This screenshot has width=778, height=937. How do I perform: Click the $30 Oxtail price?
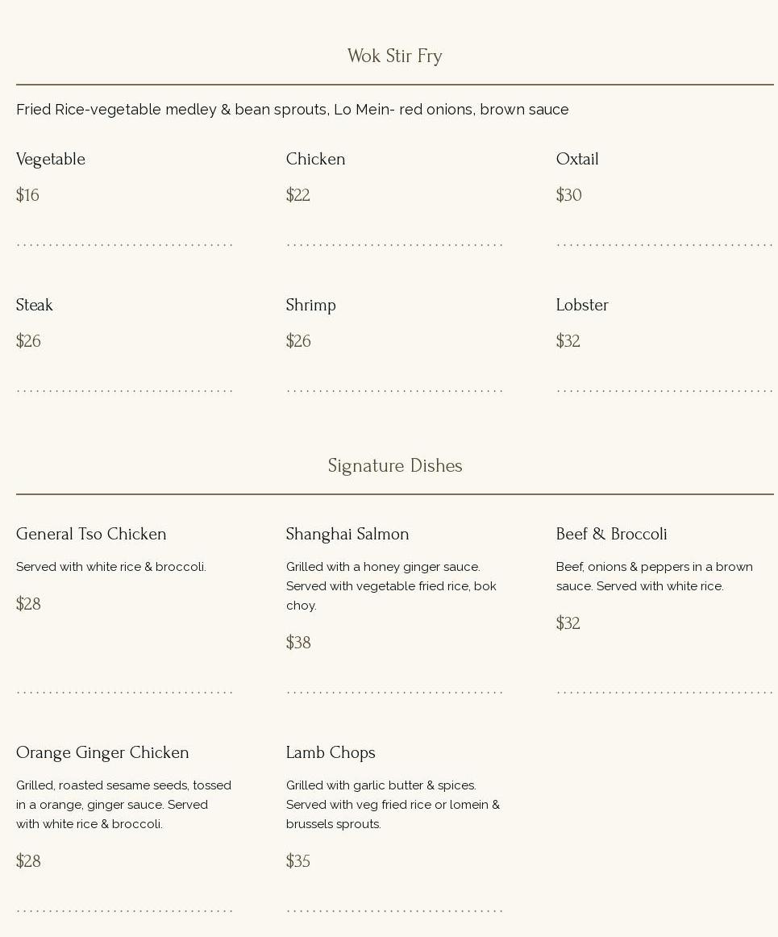coord(568,195)
